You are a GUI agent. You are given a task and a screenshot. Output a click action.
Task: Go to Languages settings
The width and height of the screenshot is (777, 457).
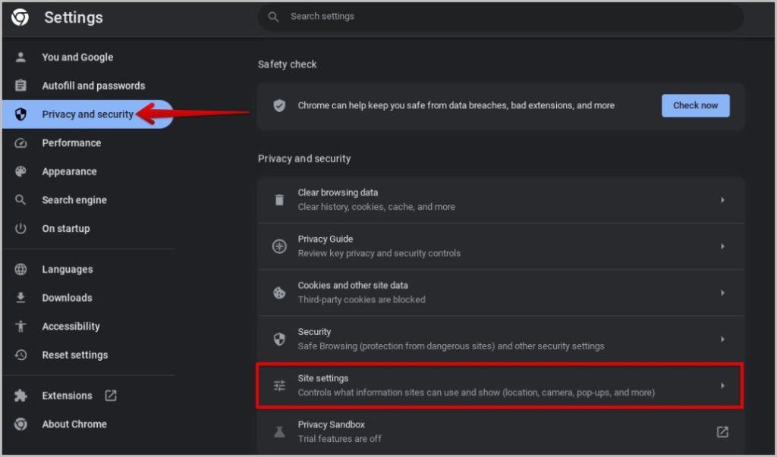(x=88, y=269)
